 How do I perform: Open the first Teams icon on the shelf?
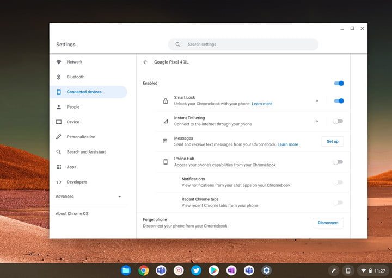[161, 270]
